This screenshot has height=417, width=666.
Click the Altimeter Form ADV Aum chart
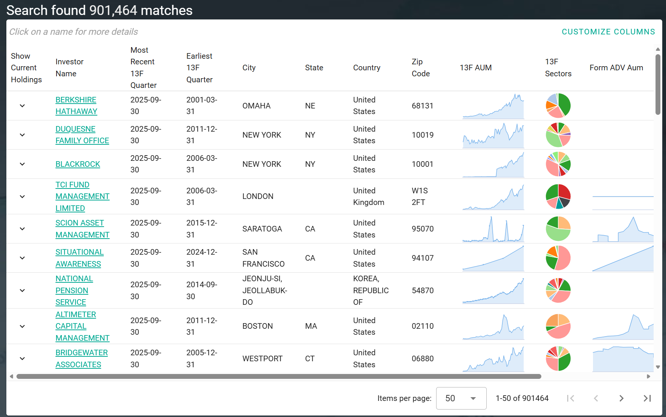tap(623, 326)
